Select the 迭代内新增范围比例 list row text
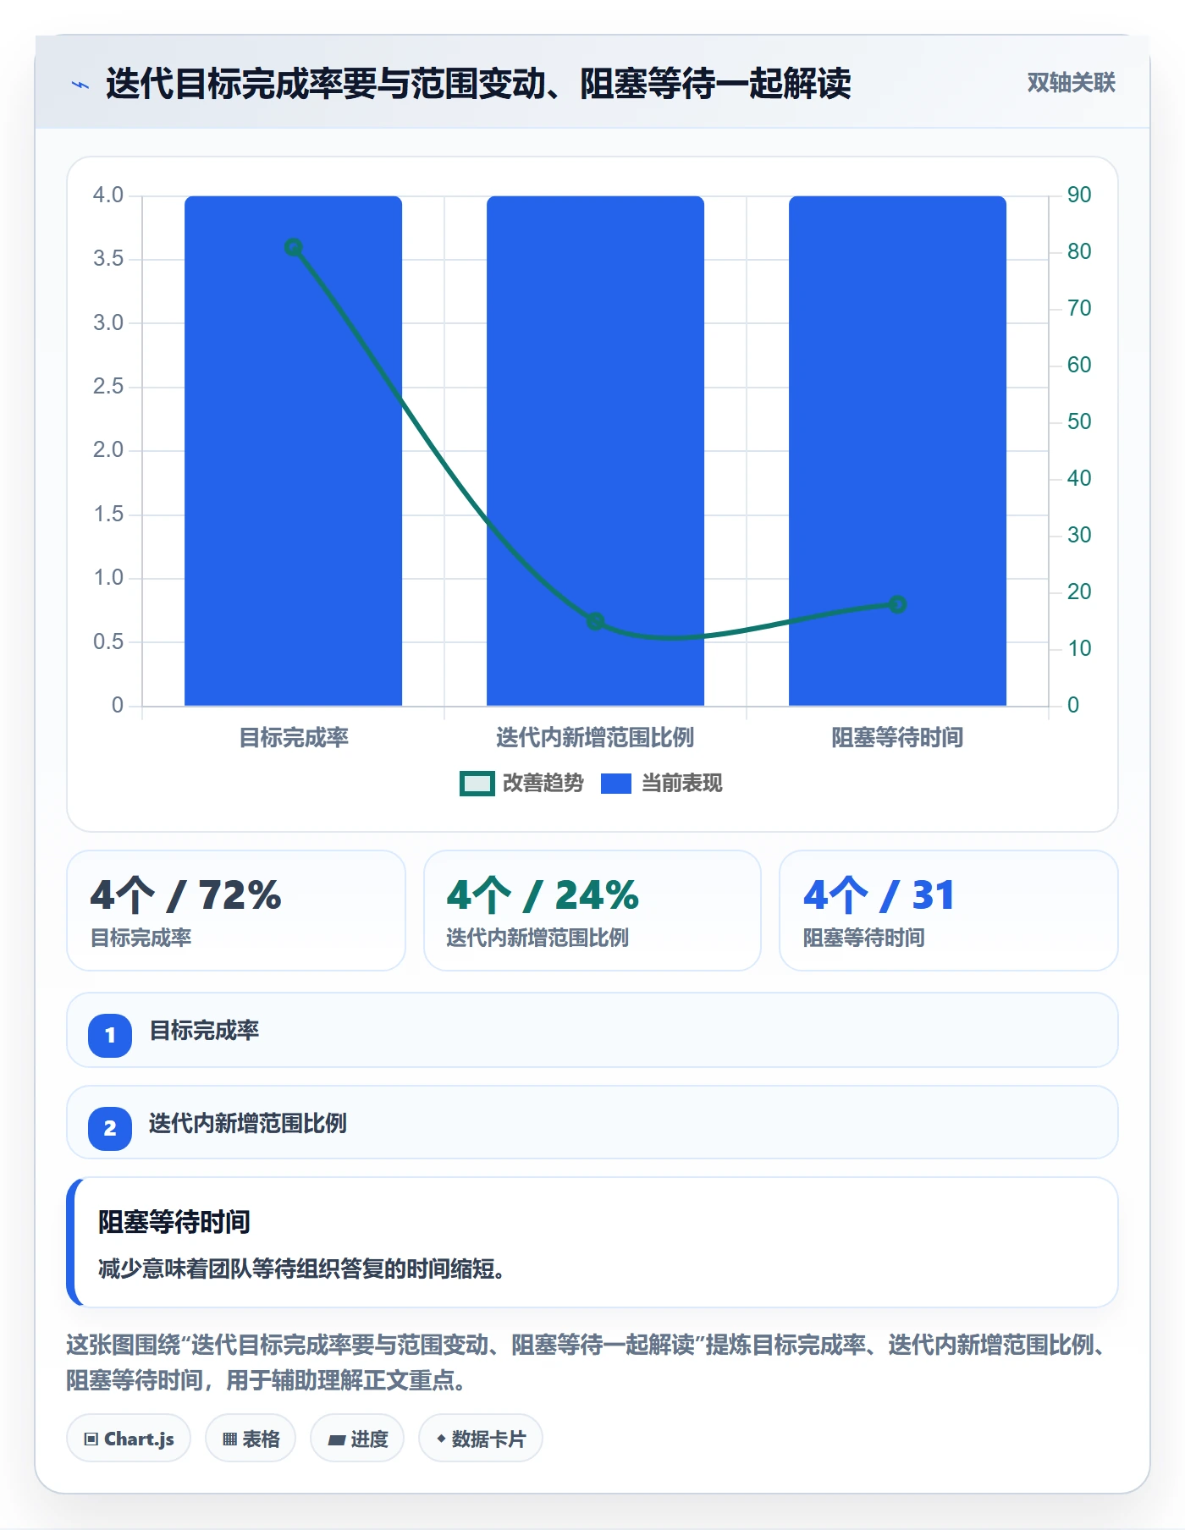 (x=248, y=1124)
